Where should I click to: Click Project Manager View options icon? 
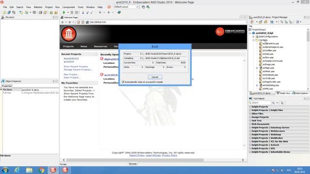pos(297,22)
